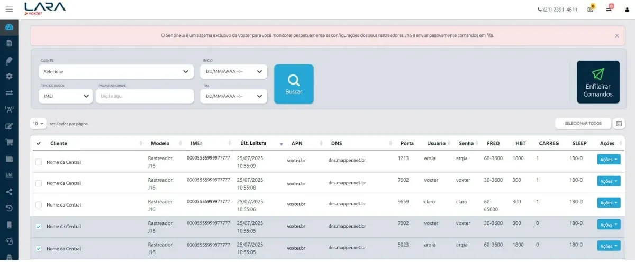Open the antenna signal sidebar icon
635x262 pixels.
(9, 109)
